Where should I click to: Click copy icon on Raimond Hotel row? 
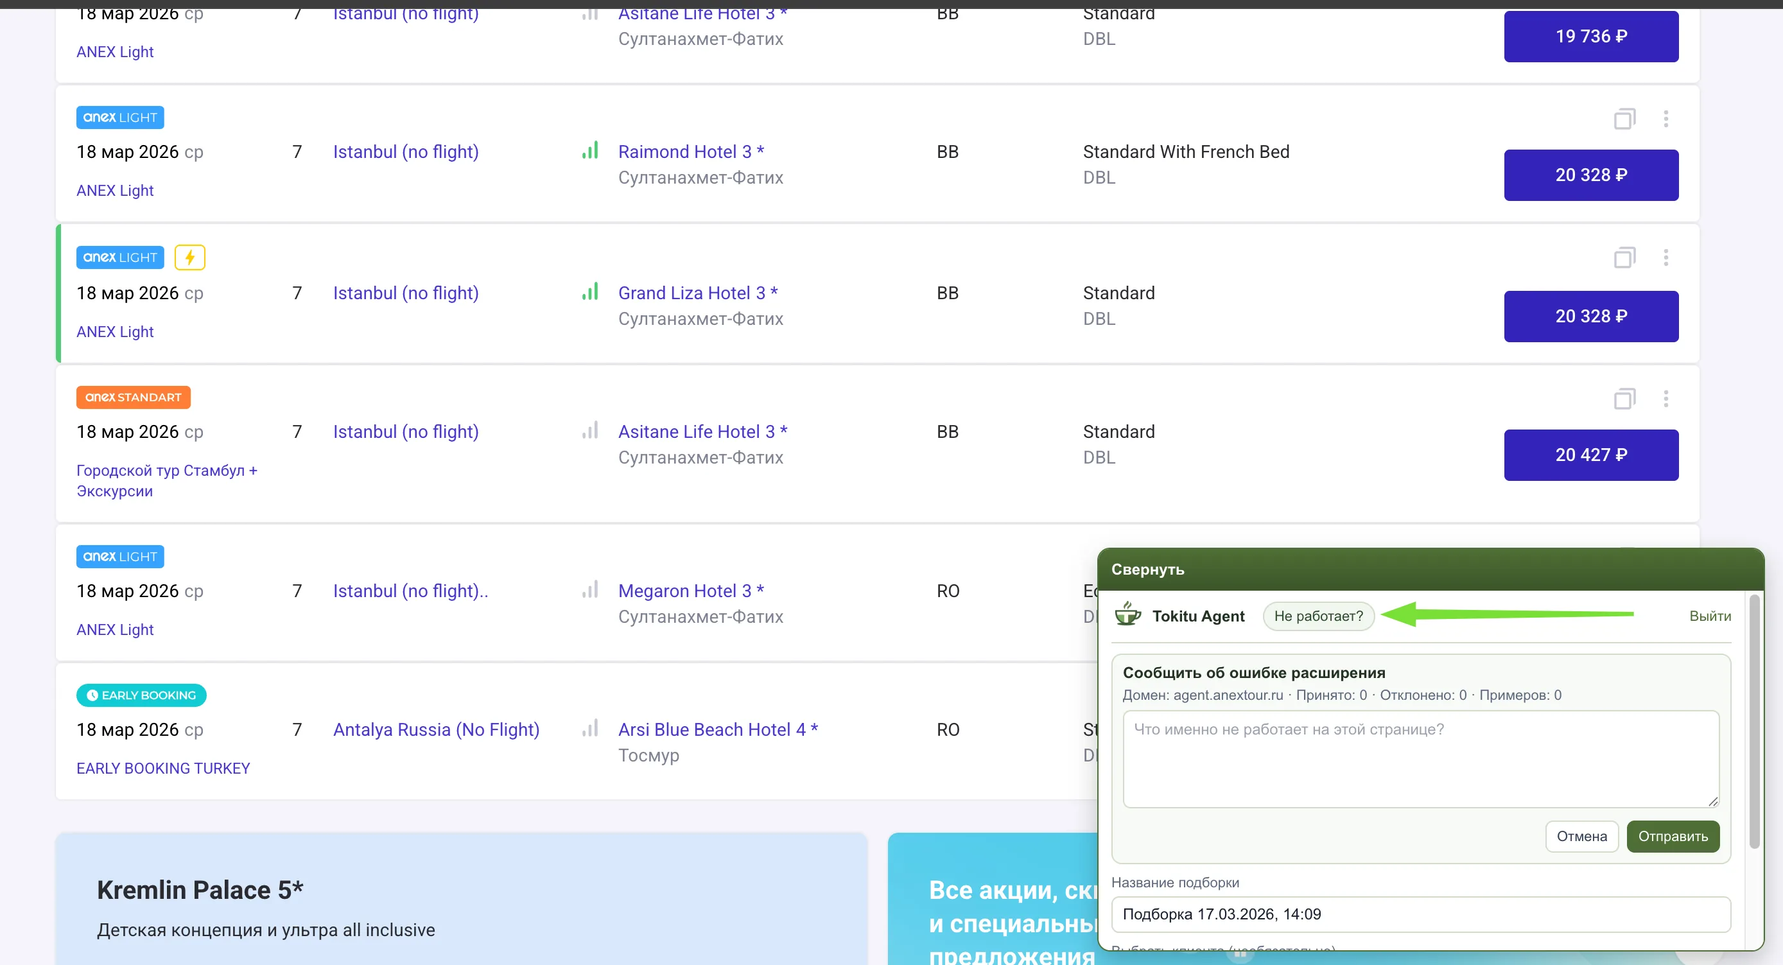click(x=1624, y=119)
